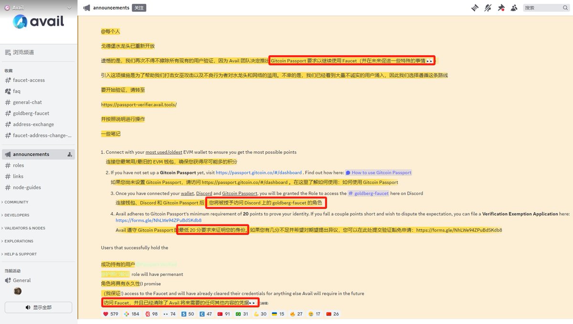Open the general-chat channel
This screenshot has height=324, width=573.
pyautogui.click(x=38, y=102)
